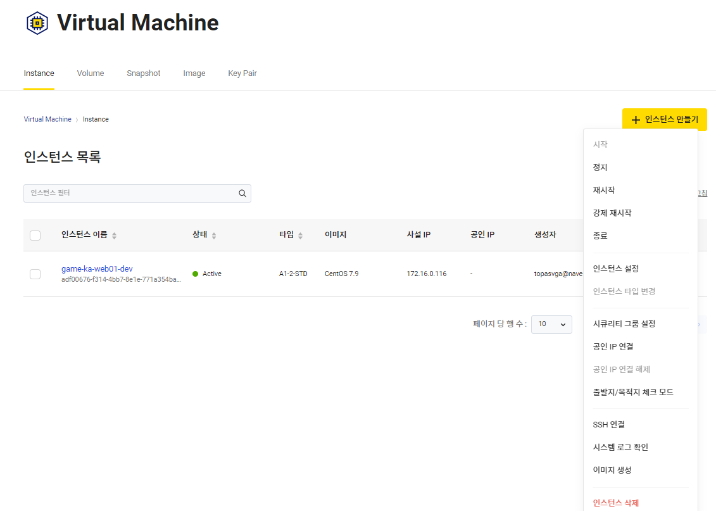
Task: Open the Snapshot tab
Action: coord(143,73)
